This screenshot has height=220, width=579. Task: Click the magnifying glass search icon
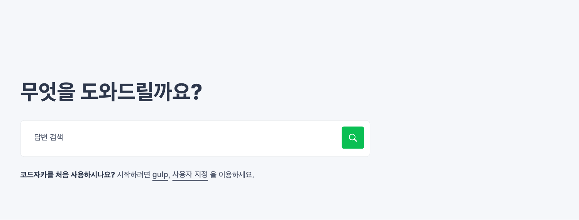[x=352, y=138]
